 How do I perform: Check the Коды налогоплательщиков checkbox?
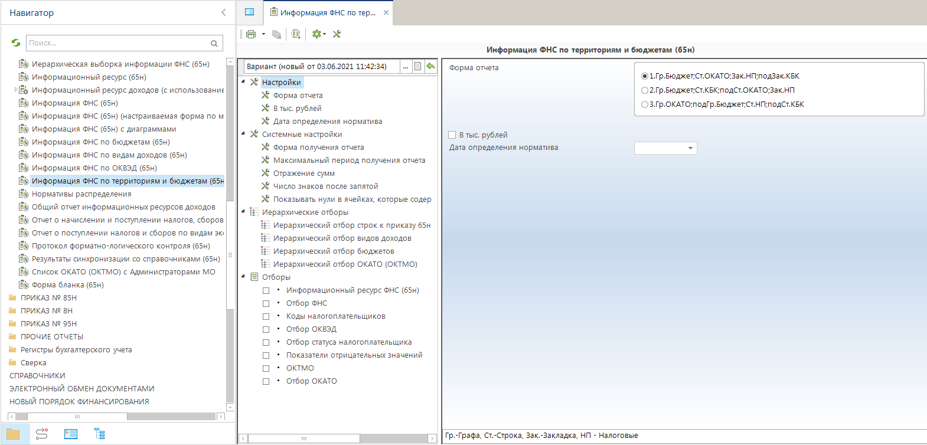pos(266,316)
